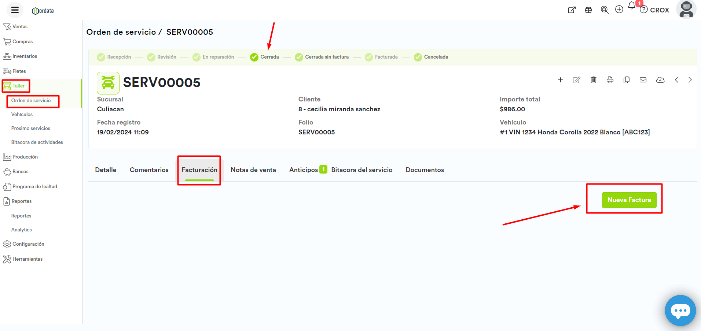Open the Anticipos tab

pos(304,170)
